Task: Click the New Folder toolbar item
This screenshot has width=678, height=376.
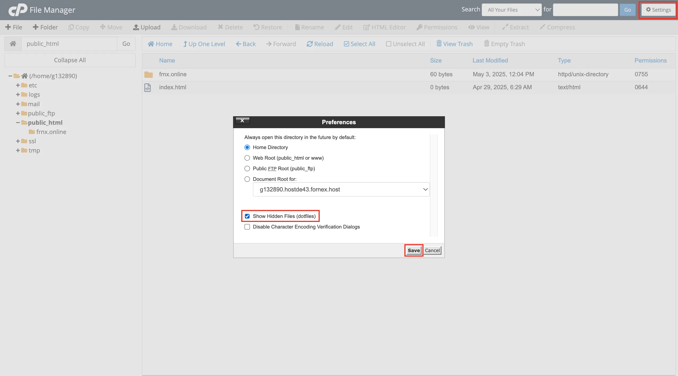Action: 45,27
